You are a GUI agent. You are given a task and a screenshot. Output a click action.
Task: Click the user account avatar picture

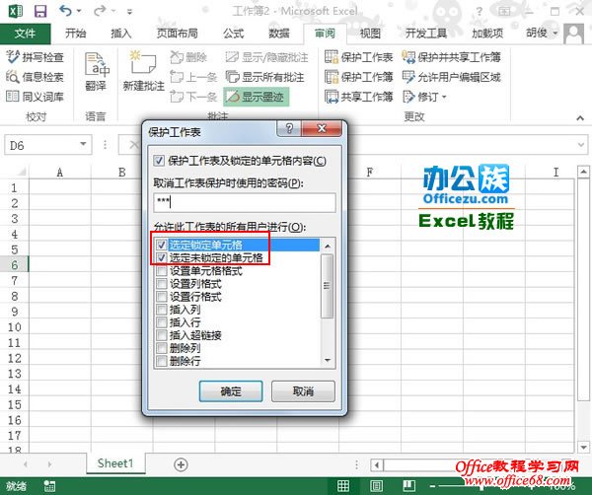click(x=574, y=34)
